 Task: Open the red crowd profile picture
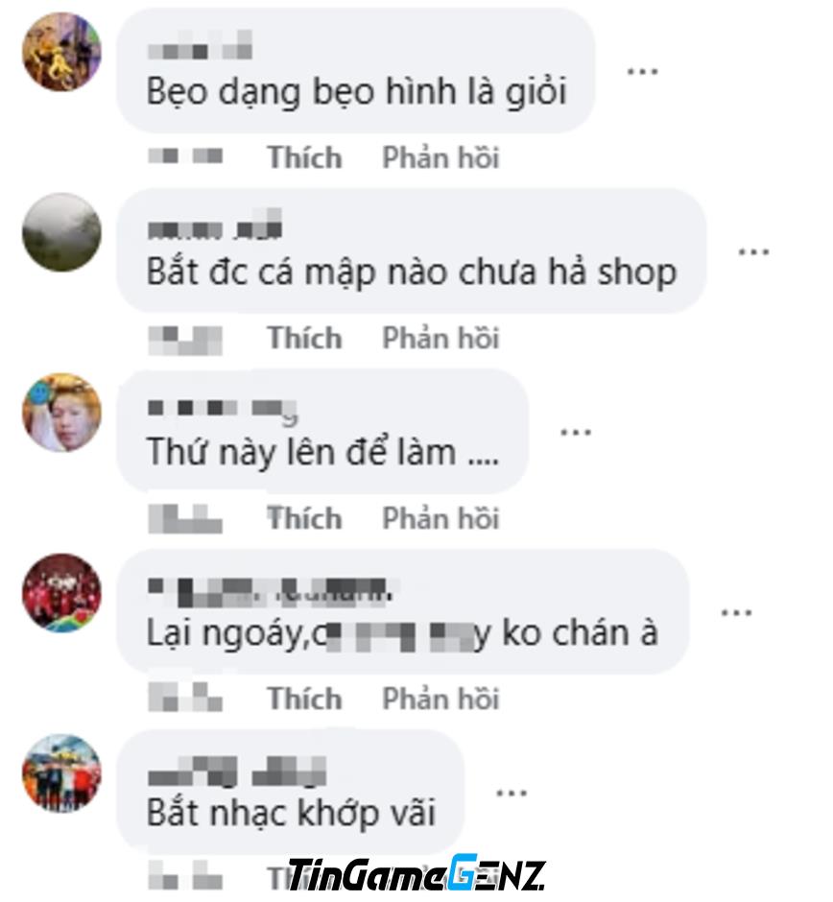point(62,593)
